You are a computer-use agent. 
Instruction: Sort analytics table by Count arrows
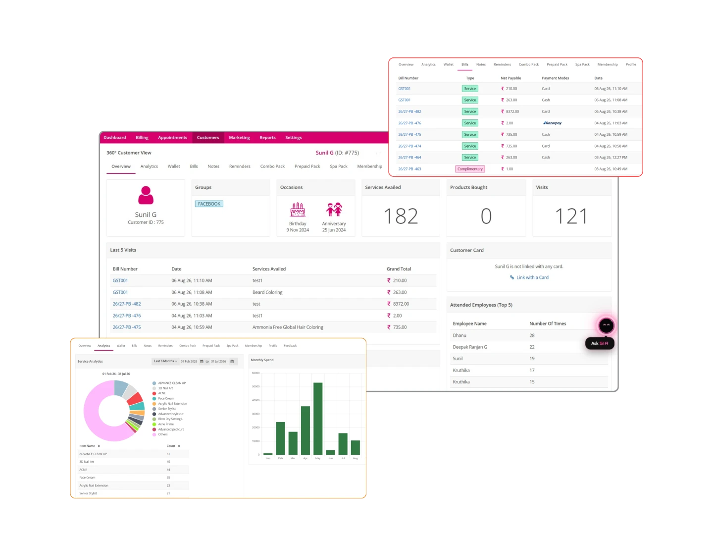click(x=179, y=446)
